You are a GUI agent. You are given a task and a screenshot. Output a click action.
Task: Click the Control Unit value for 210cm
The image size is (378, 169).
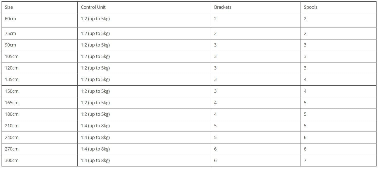pyautogui.click(x=95, y=126)
